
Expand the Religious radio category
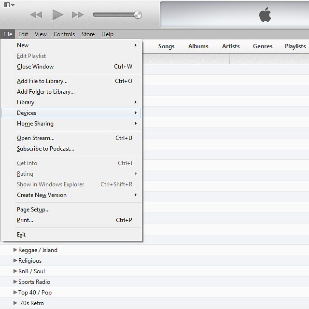(x=15, y=261)
